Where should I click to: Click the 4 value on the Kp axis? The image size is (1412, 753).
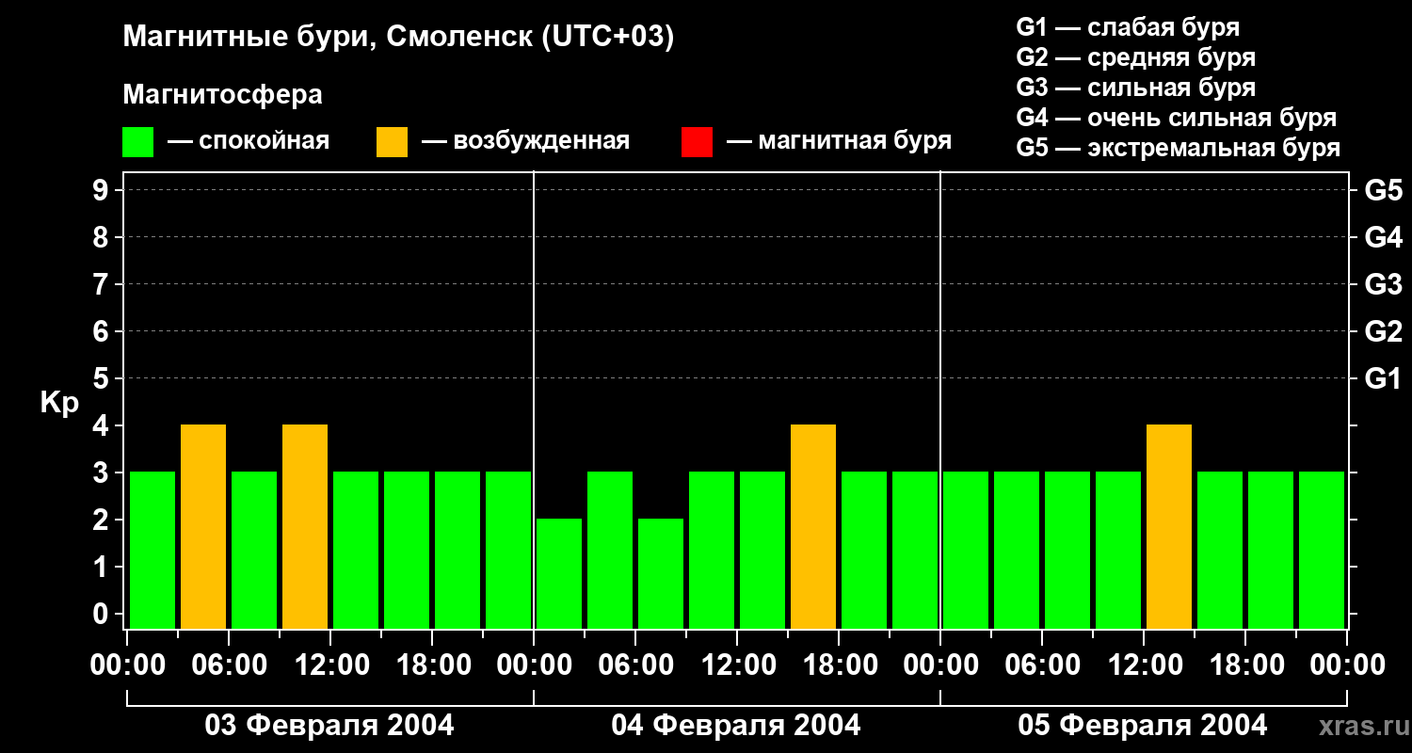click(103, 425)
